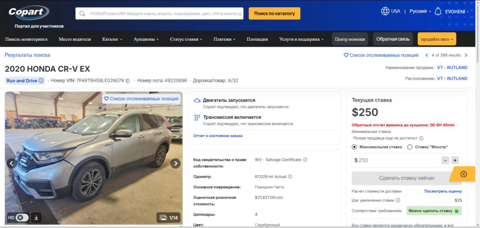Open the 1/14 photo gallery counter
The height and width of the screenshot is (228, 480).
point(168,217)
